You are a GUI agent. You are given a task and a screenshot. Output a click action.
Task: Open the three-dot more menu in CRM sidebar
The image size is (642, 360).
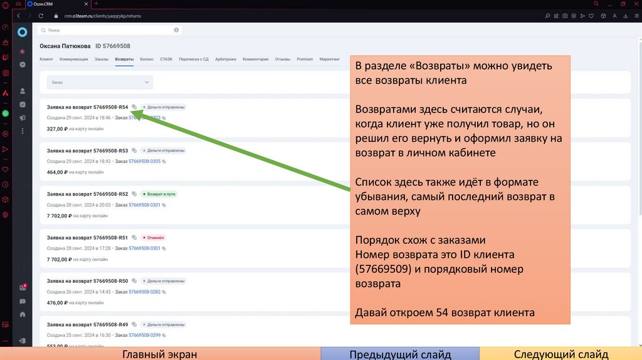23,131
